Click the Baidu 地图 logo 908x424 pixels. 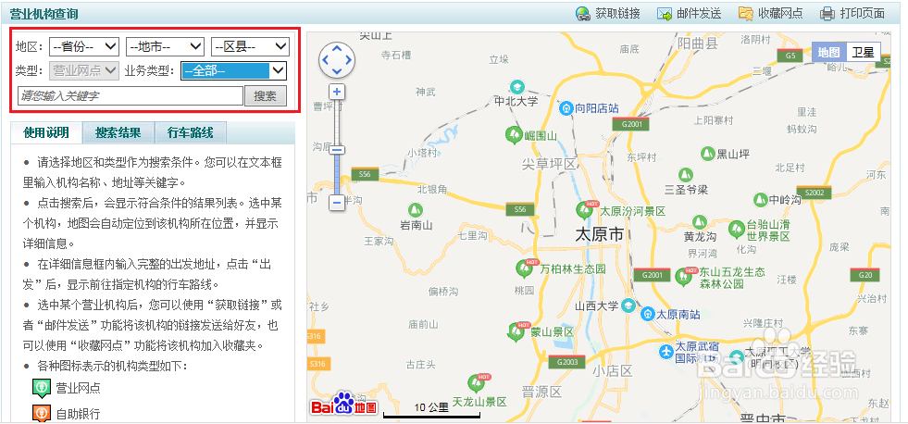click(344, 405)
